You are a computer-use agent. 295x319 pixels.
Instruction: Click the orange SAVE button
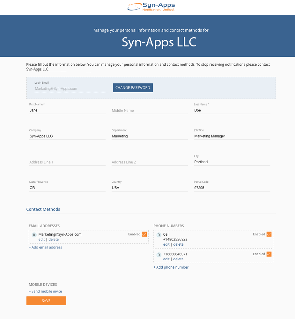[46, 301]
